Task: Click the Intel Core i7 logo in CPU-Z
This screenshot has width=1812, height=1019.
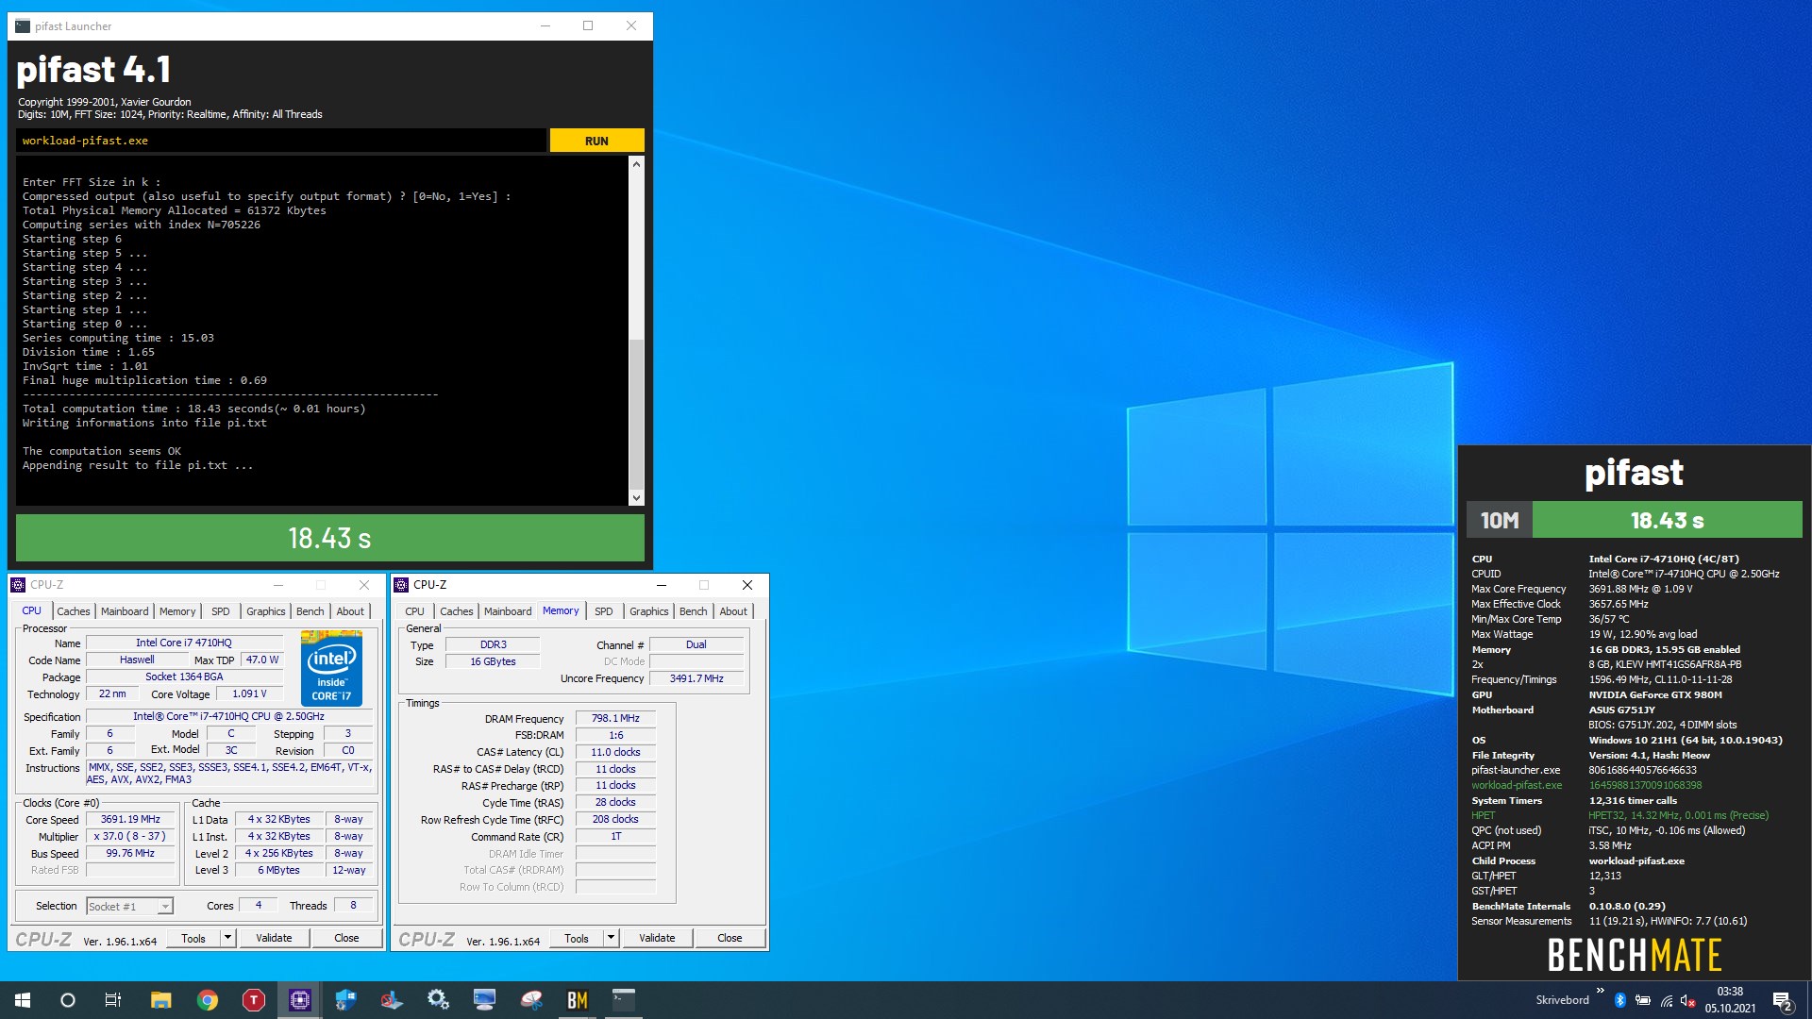Action: tap(331, 668)
